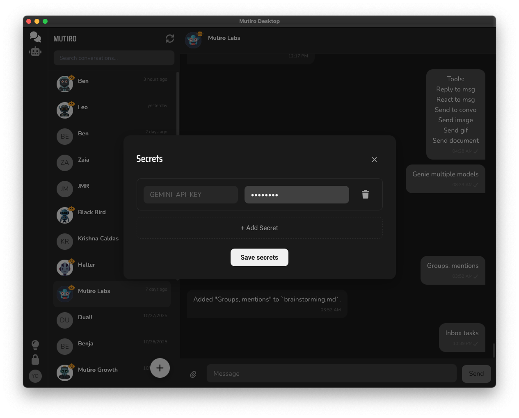Send a message with the Send button
The height and width of the screenshot is (418, 519).
pyautogui.click(x=476, y=374)
